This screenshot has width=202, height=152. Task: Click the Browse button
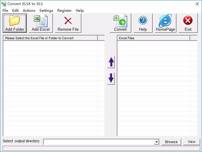[x=171, y=142]
